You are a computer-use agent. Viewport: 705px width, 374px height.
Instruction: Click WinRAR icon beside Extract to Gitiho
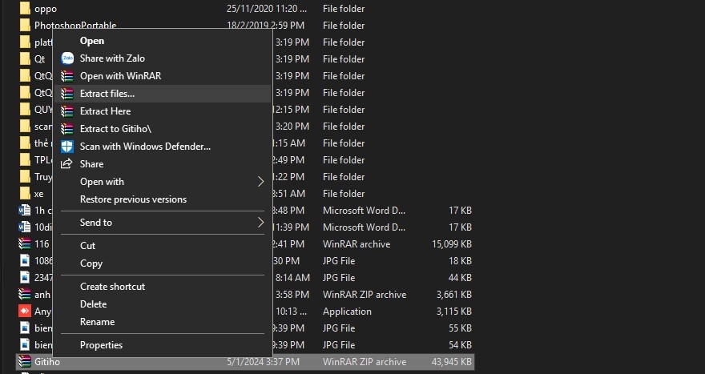click(67, 129)
